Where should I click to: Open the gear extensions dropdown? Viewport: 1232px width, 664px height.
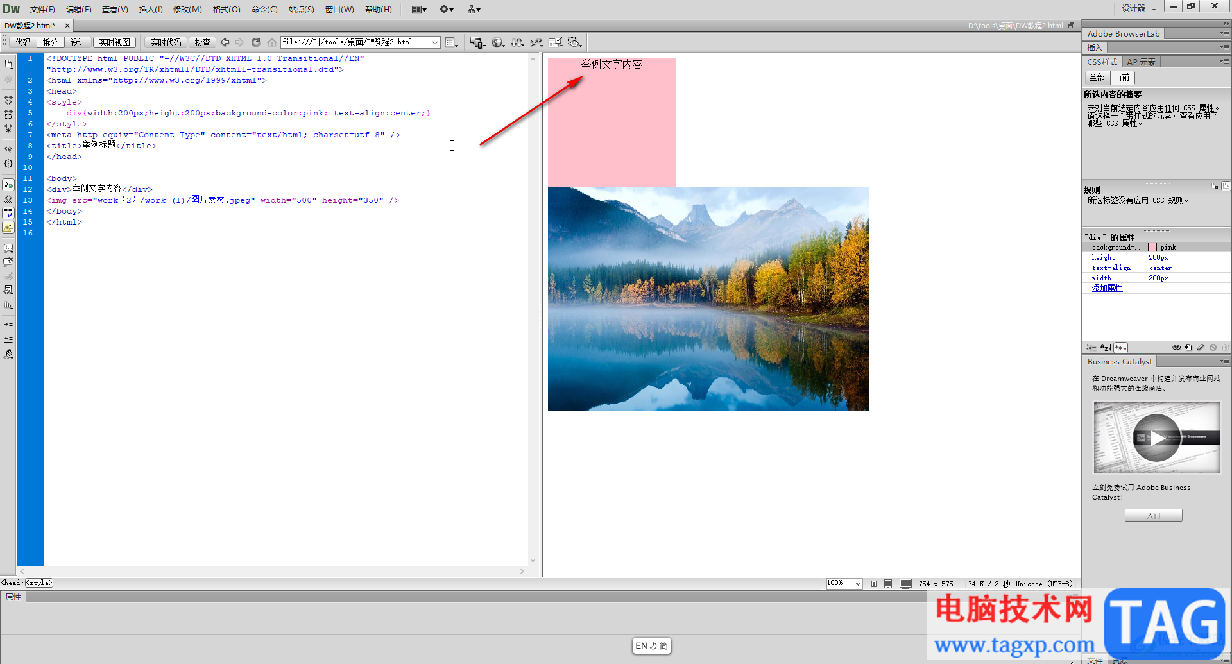point(447,10)
